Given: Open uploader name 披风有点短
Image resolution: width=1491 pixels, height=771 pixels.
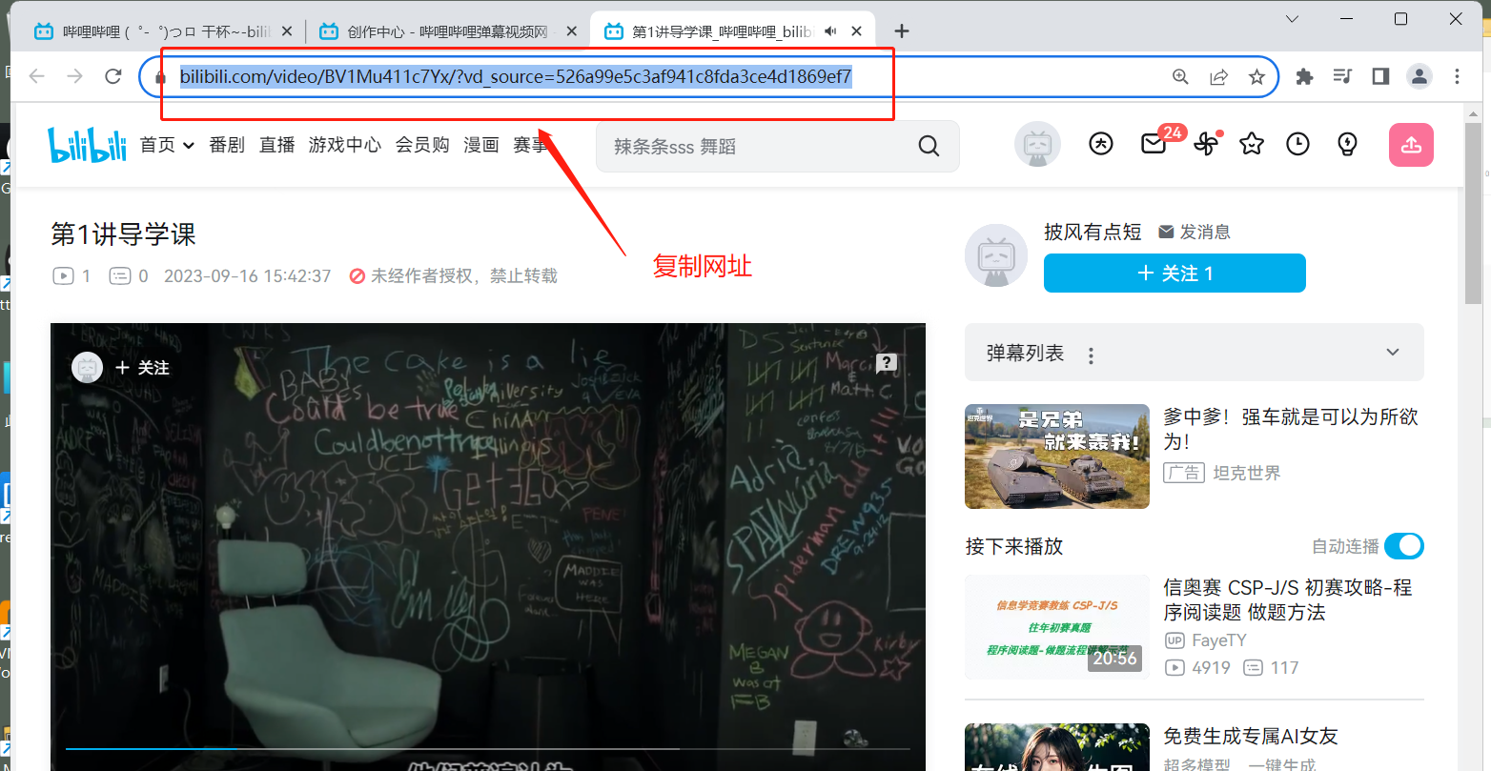Looking at the screenshot, I should 1093,232.
